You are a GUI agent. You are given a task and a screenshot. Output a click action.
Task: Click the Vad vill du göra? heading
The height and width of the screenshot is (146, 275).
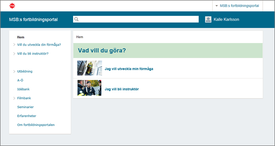tap(102, 50)
